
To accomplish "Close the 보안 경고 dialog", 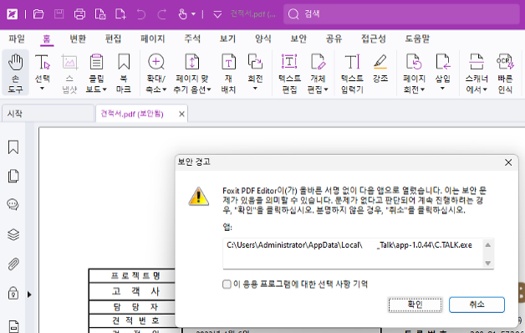I will [x=508, y=162].
